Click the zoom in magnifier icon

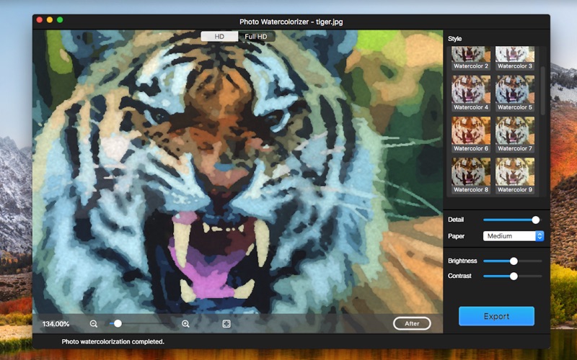coord(185,324)
